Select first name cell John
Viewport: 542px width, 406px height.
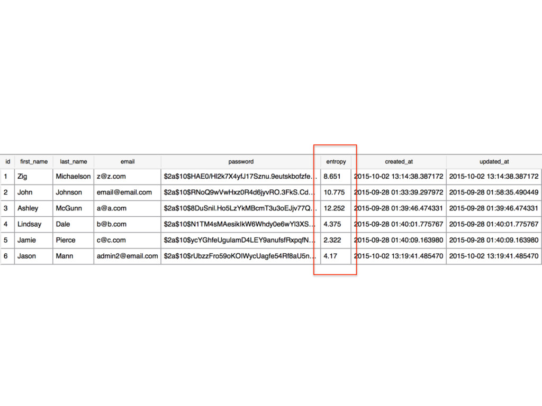[34, 192]
